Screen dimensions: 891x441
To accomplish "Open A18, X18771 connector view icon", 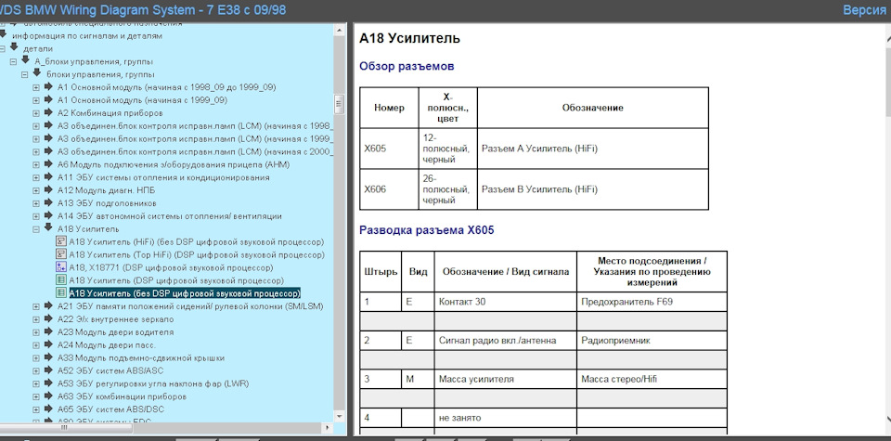I will click(x=61, y=267).
